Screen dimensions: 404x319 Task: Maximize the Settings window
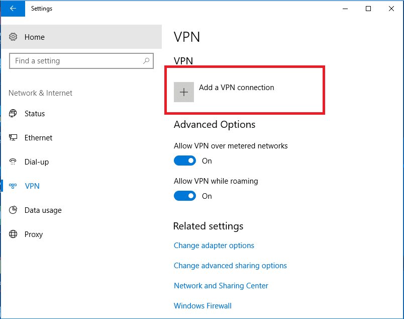point(368,9)
